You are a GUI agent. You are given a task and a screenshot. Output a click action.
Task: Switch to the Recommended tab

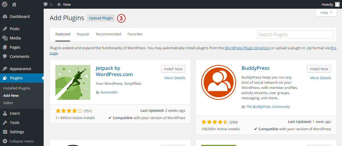108,34
